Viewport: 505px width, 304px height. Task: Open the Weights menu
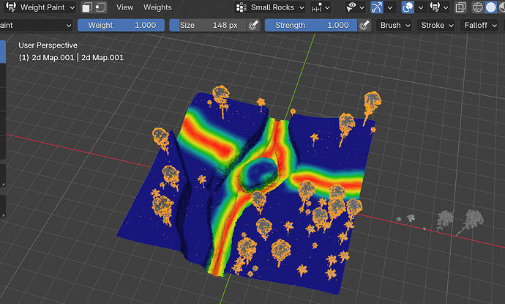[x=157, y=7]
